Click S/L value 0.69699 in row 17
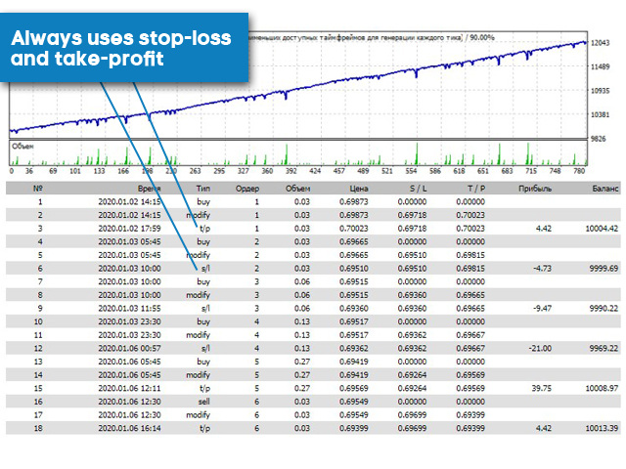The width and height of the screenshot is (626, 469). pyautogui.click(x=412, y=414)
